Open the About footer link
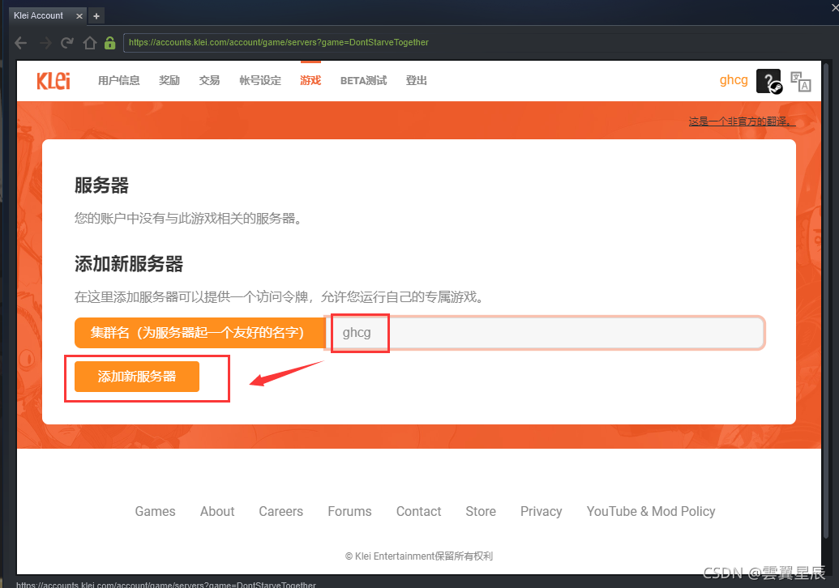 [x=217, y=512]
